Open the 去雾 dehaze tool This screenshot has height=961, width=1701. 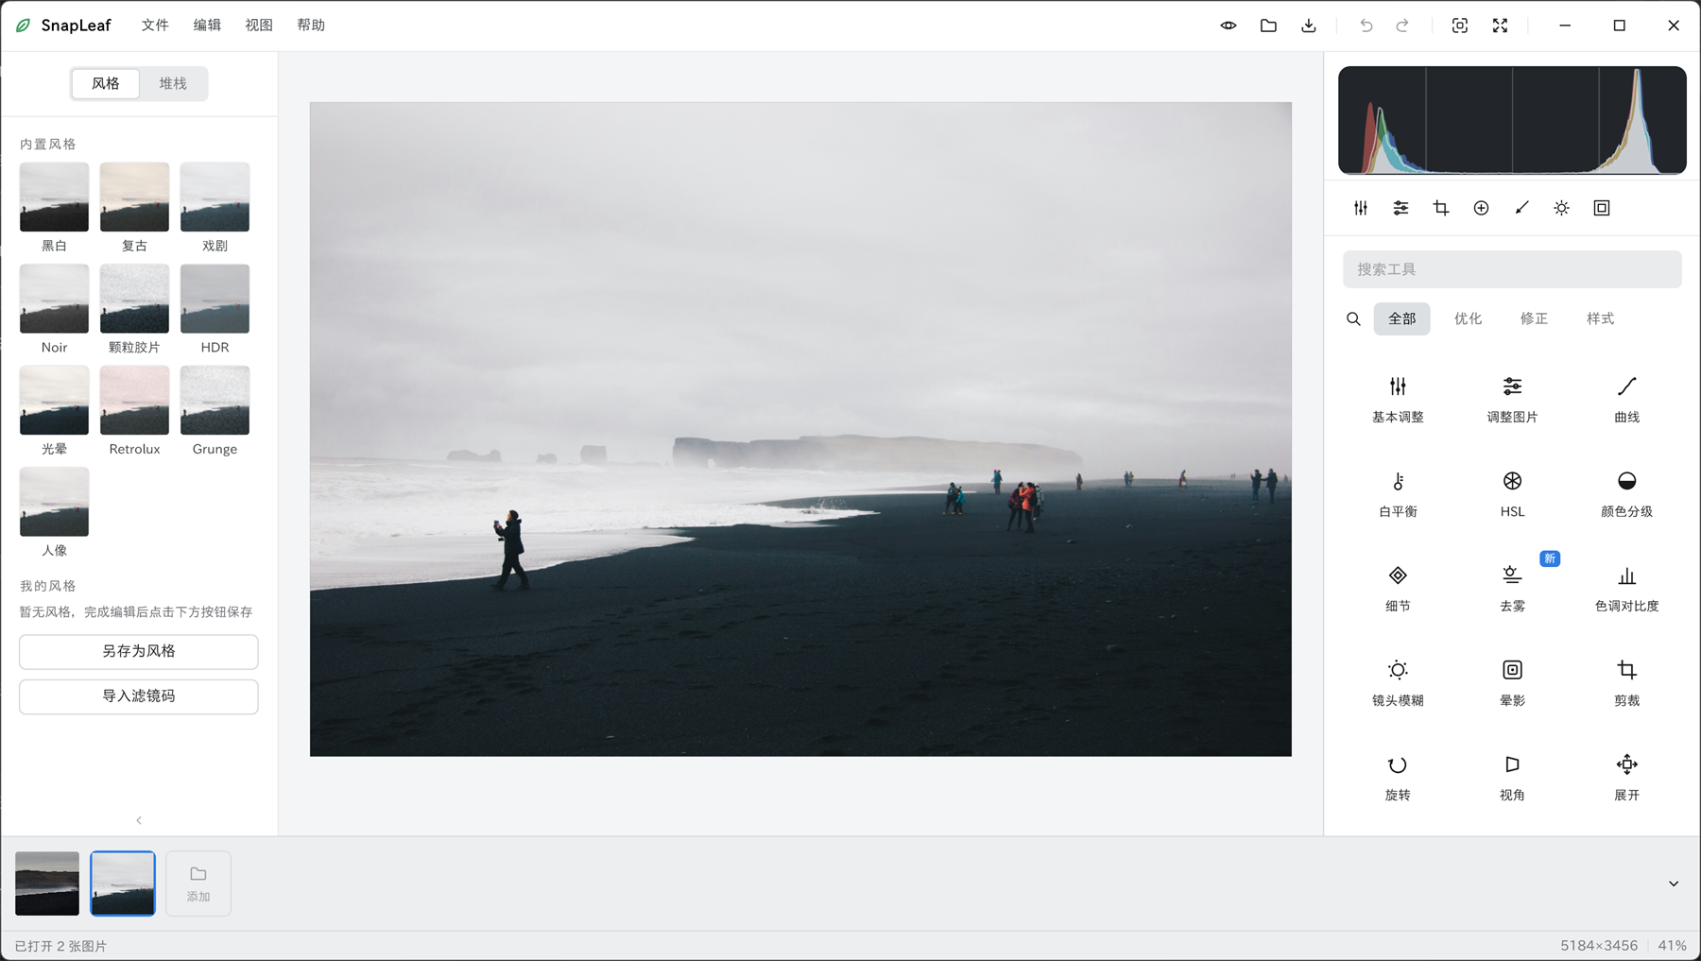coord(1512,589)
